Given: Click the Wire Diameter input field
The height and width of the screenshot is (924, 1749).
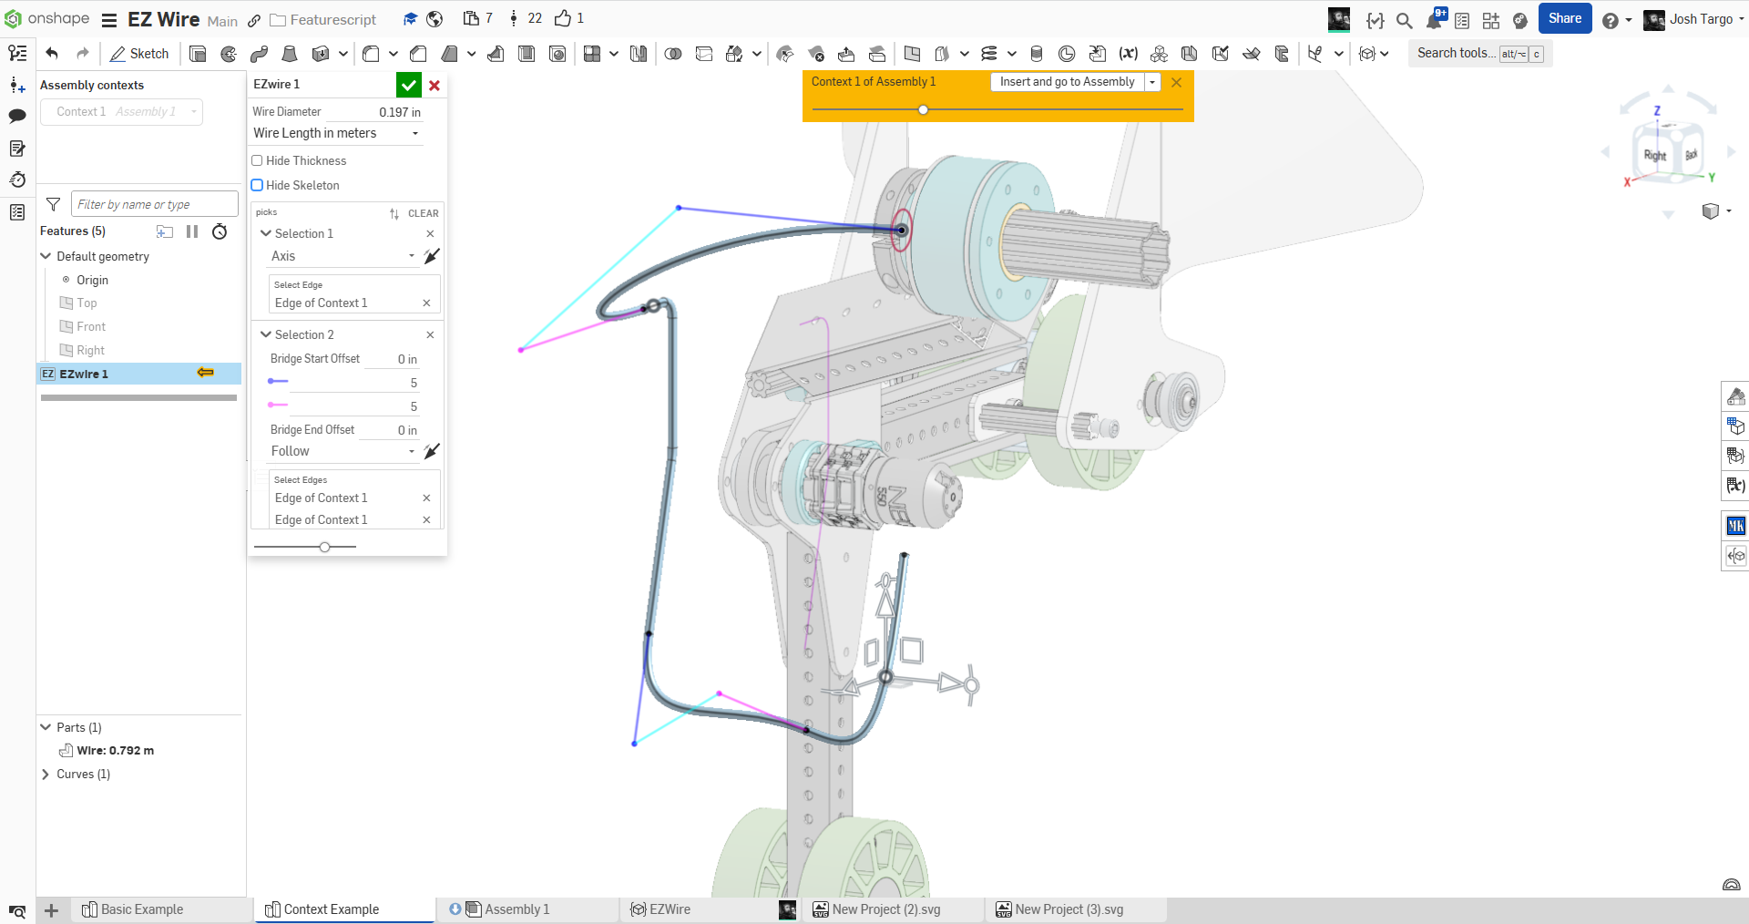Looking at the screenshot, I should [x=375, y=112].
